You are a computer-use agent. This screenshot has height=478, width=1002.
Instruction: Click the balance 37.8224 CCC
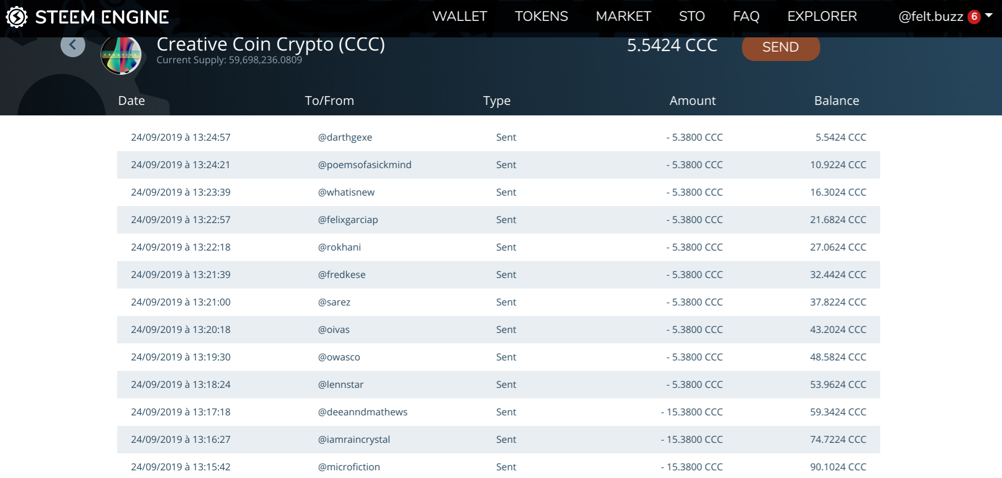pos(838,302)
